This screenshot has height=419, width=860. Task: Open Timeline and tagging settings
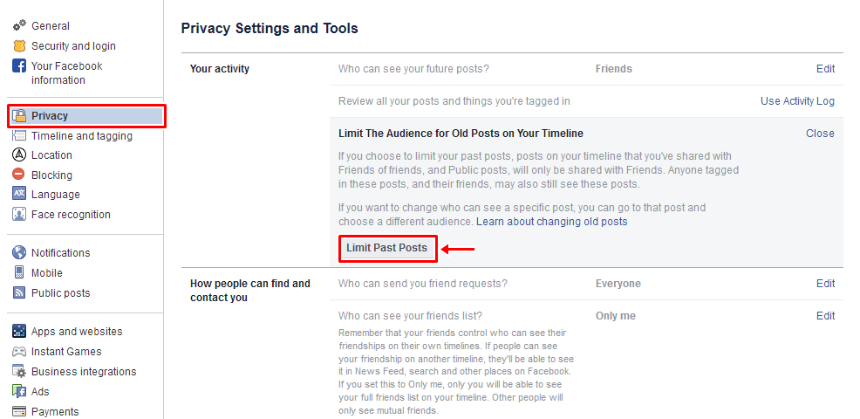(x=82, y=136)
